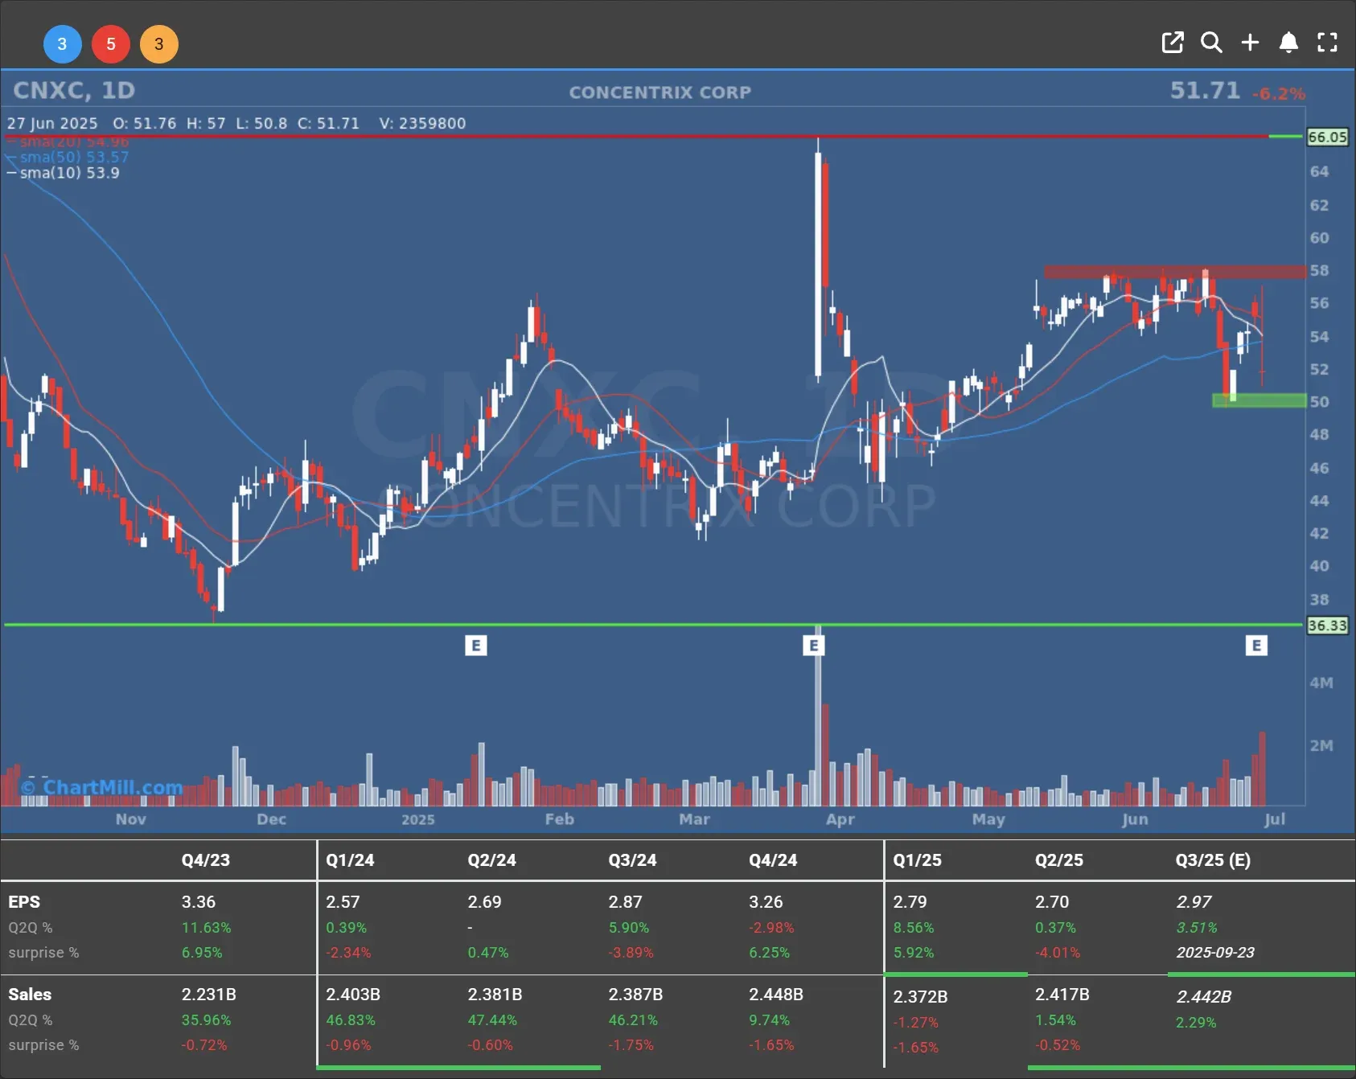Click the CNXC, 1D ticker title
Screen dimensions: 1356x1079
(x=74, y=91)
